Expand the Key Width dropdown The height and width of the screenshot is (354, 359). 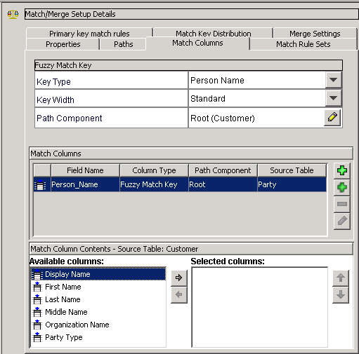click(333, 98)
